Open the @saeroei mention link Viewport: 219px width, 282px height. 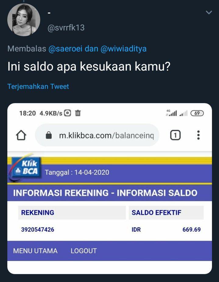[65, 49]
